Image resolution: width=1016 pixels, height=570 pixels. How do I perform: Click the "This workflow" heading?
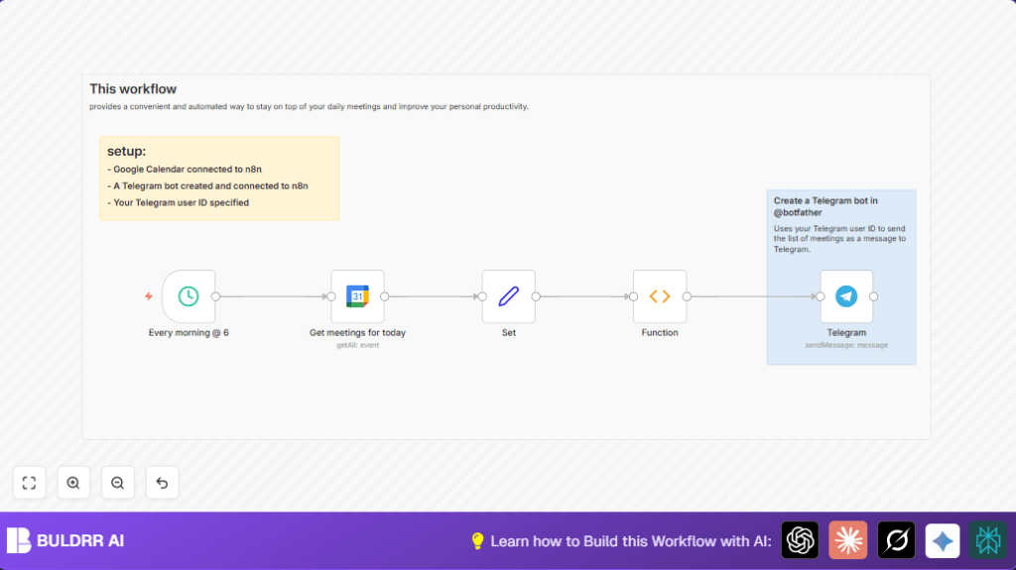pos(133,89)
